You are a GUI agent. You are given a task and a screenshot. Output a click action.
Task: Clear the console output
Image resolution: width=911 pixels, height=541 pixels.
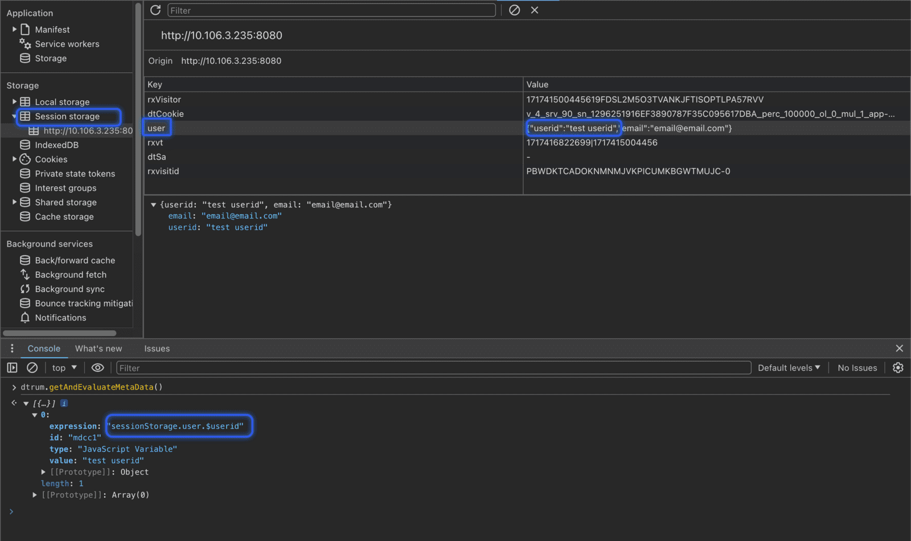pos(32,367)
